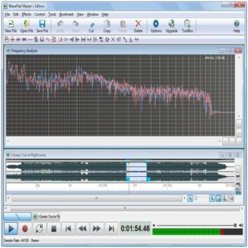
Task: Start playback with the Play button
Action: click(x=11, y=229)
